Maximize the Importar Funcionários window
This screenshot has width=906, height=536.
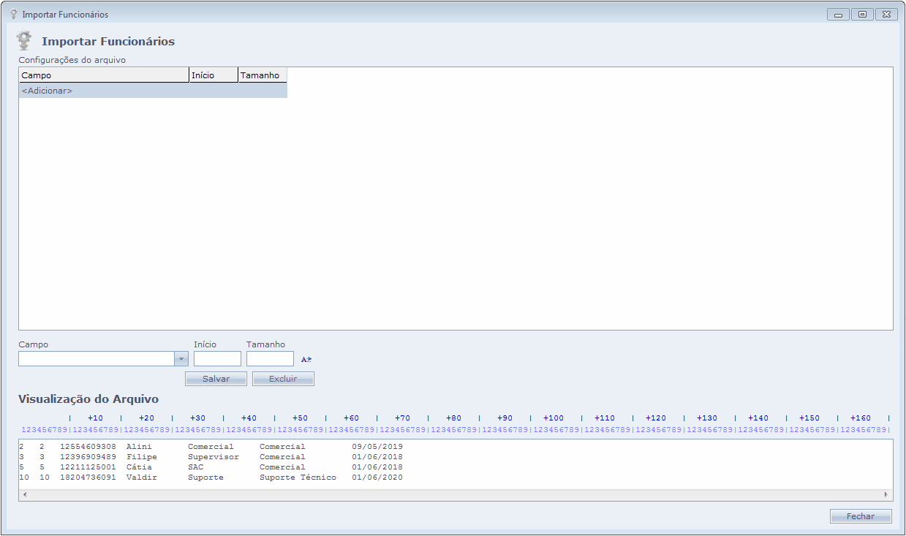[863, 14]
